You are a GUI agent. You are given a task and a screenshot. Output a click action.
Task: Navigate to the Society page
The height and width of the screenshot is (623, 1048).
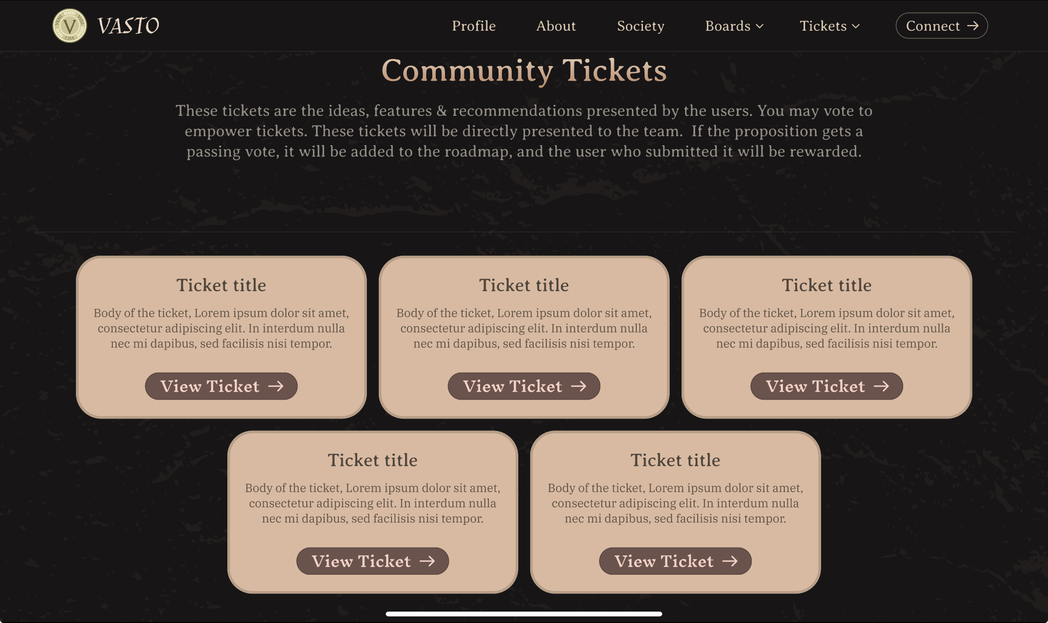point(641,26)
